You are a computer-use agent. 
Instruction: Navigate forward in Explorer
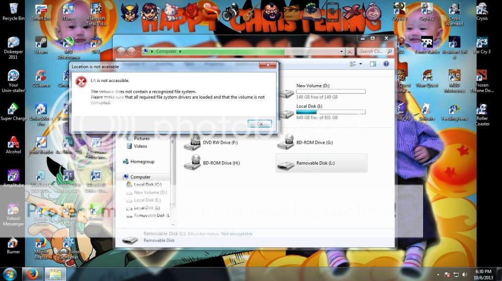point(131,51)
